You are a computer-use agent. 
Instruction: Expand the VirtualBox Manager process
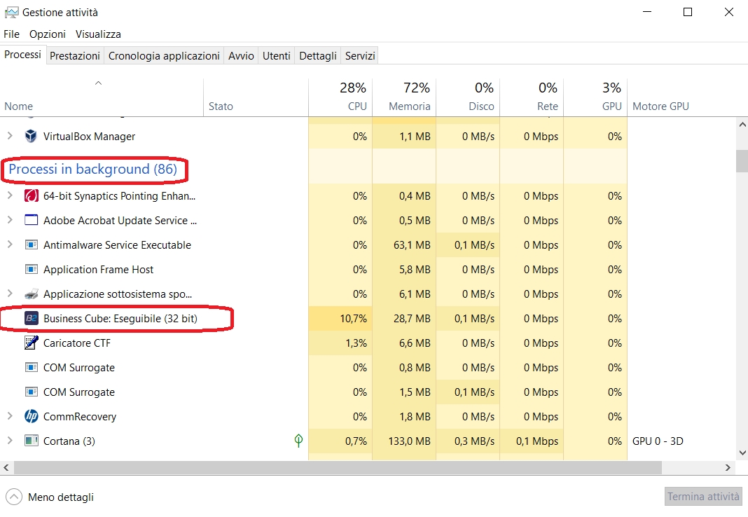pos(10,136)
